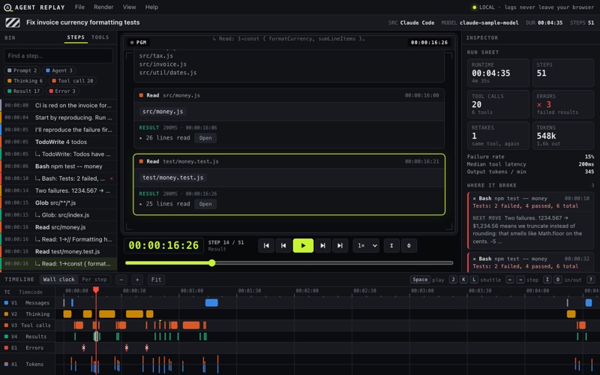Start playback with the green play button

point(303,246)
